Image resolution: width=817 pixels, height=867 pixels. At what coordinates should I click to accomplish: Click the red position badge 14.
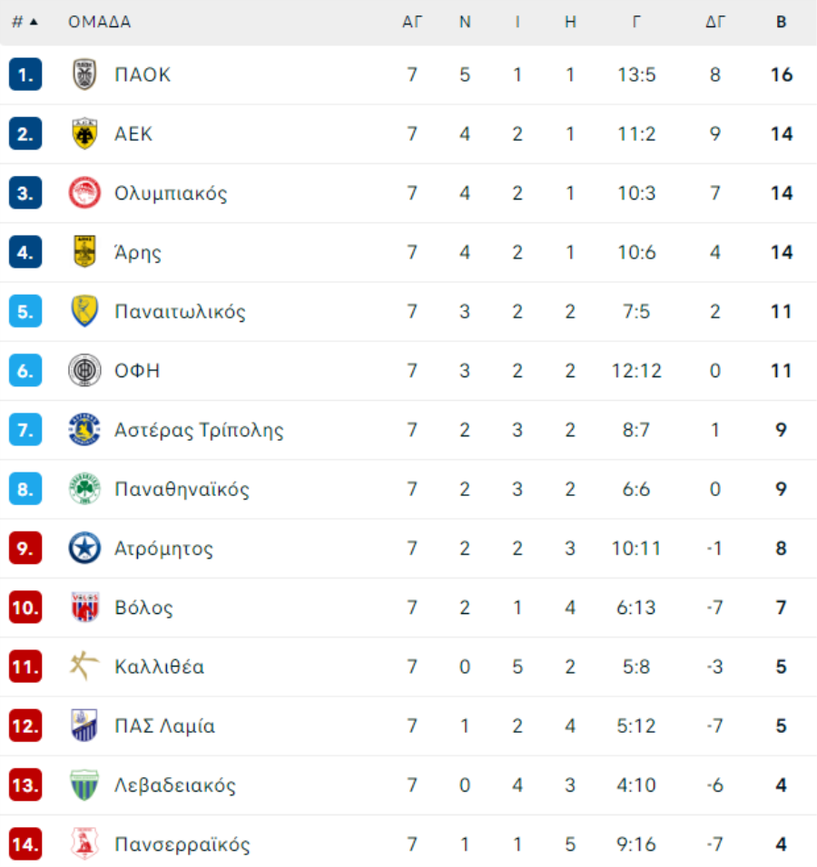25,844
